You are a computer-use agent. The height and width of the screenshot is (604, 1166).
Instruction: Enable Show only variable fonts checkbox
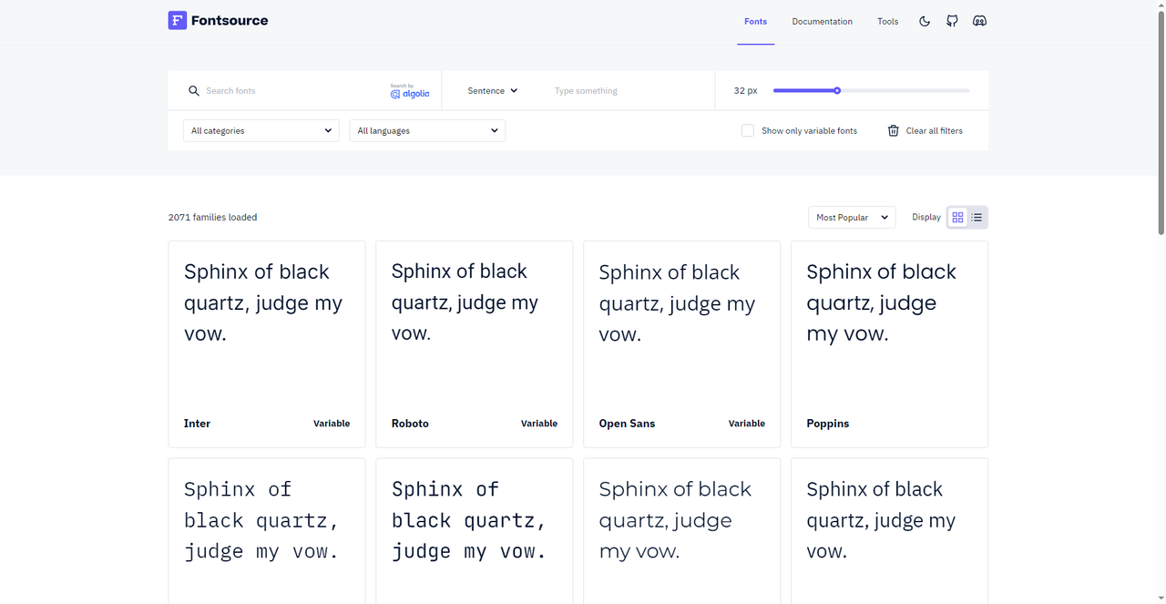(748, 131)
